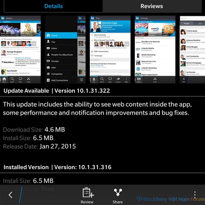
Task: Tap the back arrow icon
Action: pos(11,195)
